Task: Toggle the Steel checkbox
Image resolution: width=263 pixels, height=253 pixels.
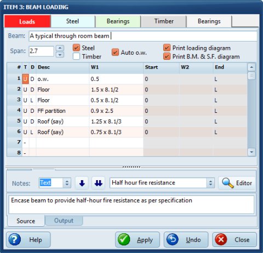Action: click(x=76, y=48)
